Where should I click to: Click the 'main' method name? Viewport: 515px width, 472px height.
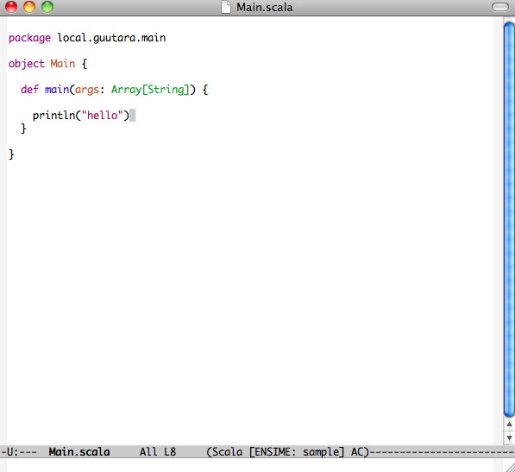pos(57,89)
